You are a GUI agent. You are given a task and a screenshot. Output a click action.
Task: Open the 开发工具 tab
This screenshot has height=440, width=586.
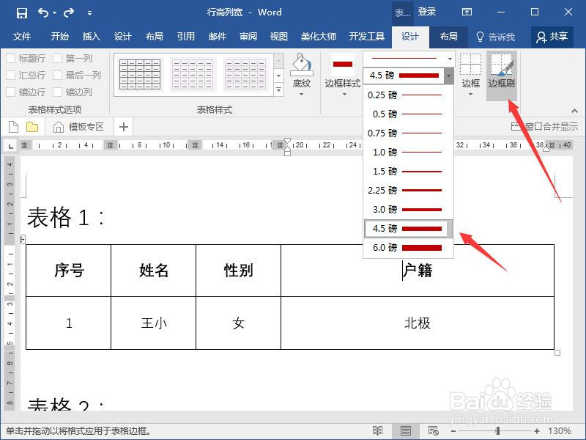[x=367, y=36]
